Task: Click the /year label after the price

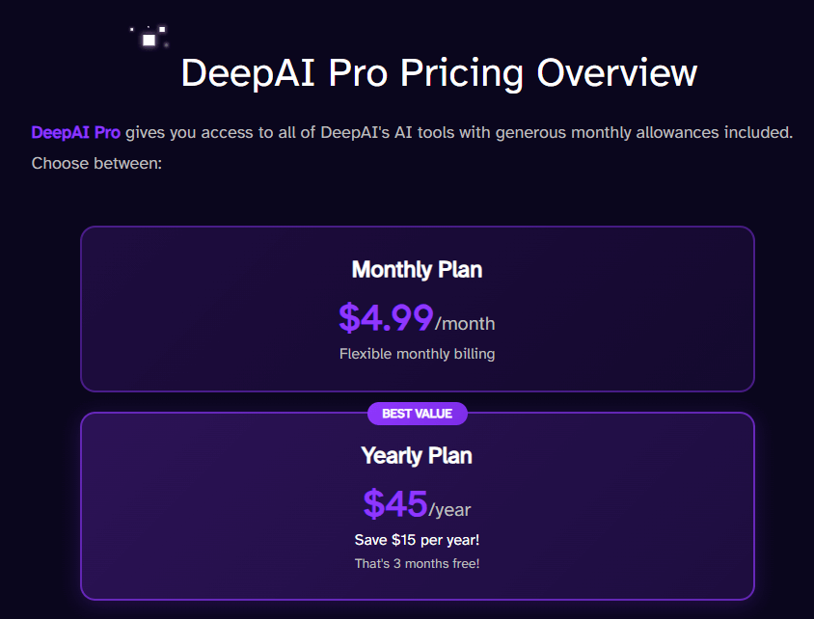Action: pyautogui.click(x=450, y=510)
